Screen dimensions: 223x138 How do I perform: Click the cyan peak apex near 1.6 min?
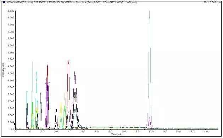pyautogui.click(x=37, y=72)
